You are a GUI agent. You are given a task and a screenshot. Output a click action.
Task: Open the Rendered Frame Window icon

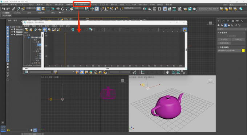(x=190, y=9)
